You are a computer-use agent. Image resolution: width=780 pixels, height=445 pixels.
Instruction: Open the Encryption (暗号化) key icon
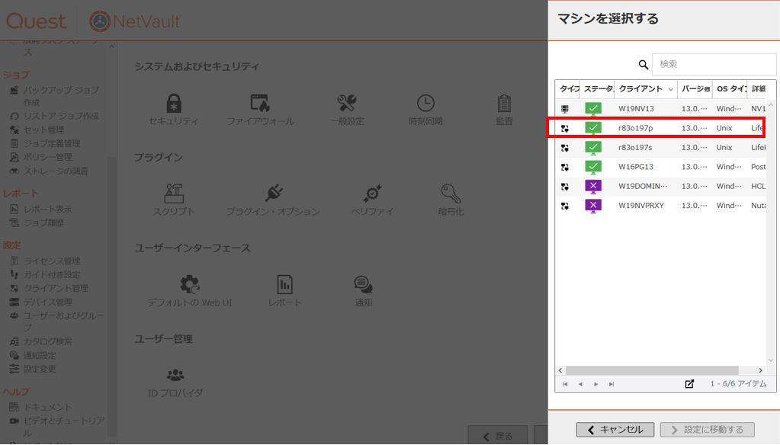tap(451, 194)
